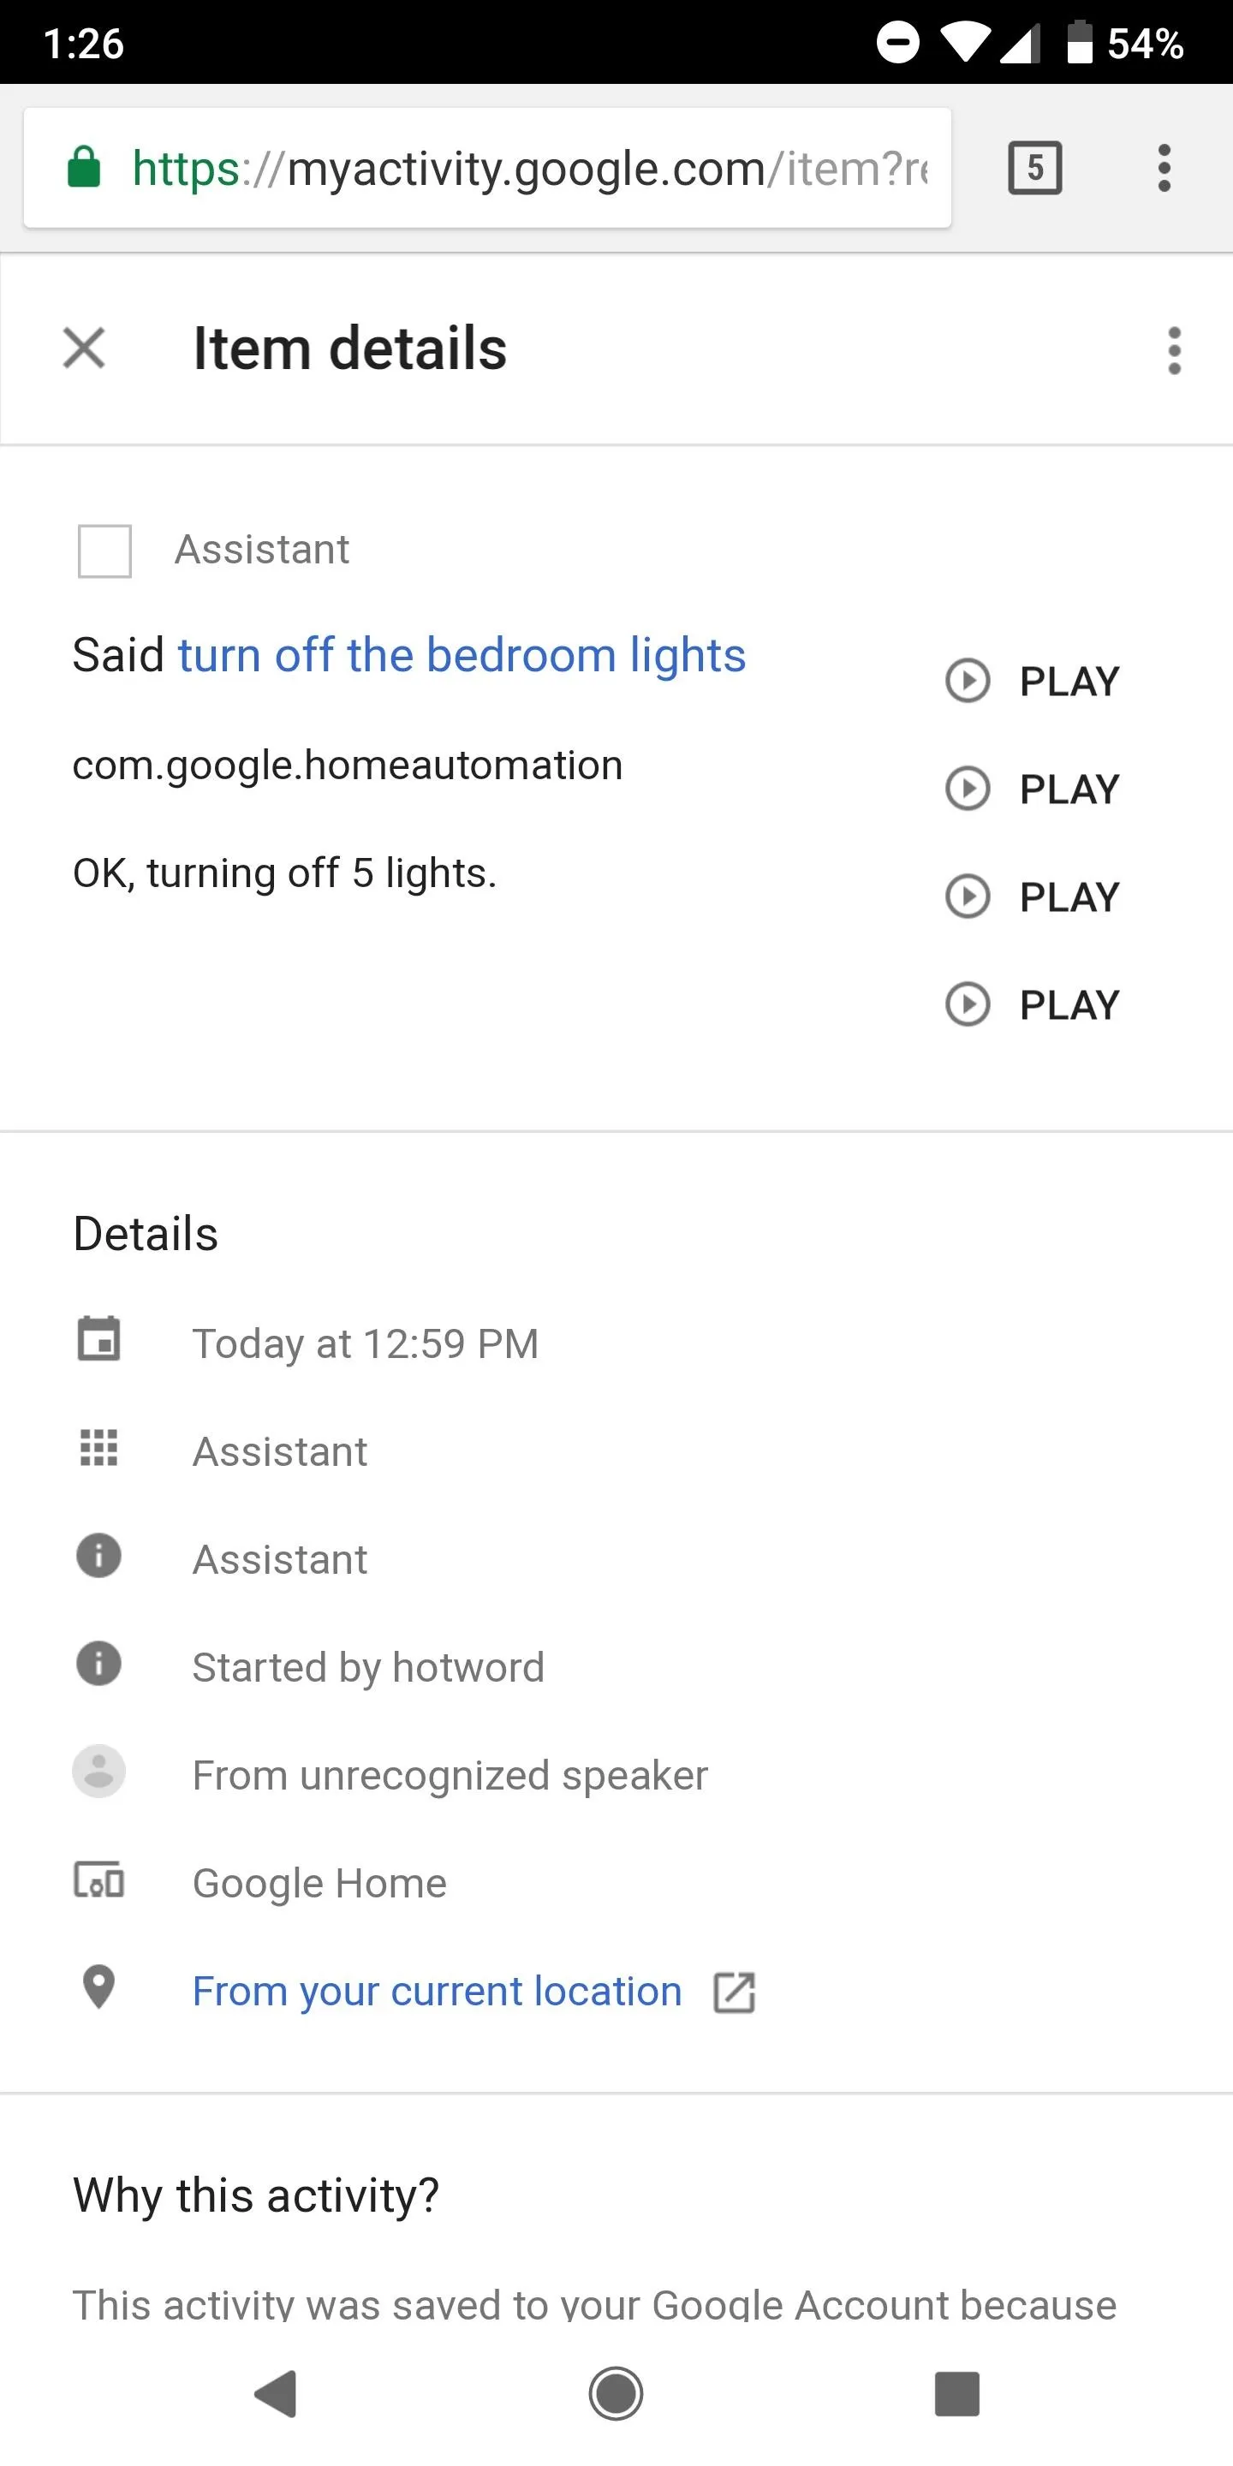Play the second audio recording

tap(1032, 789)
